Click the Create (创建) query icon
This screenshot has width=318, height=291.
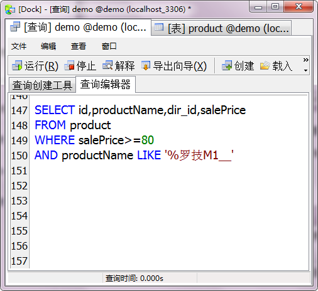click(x=227, y=66)
